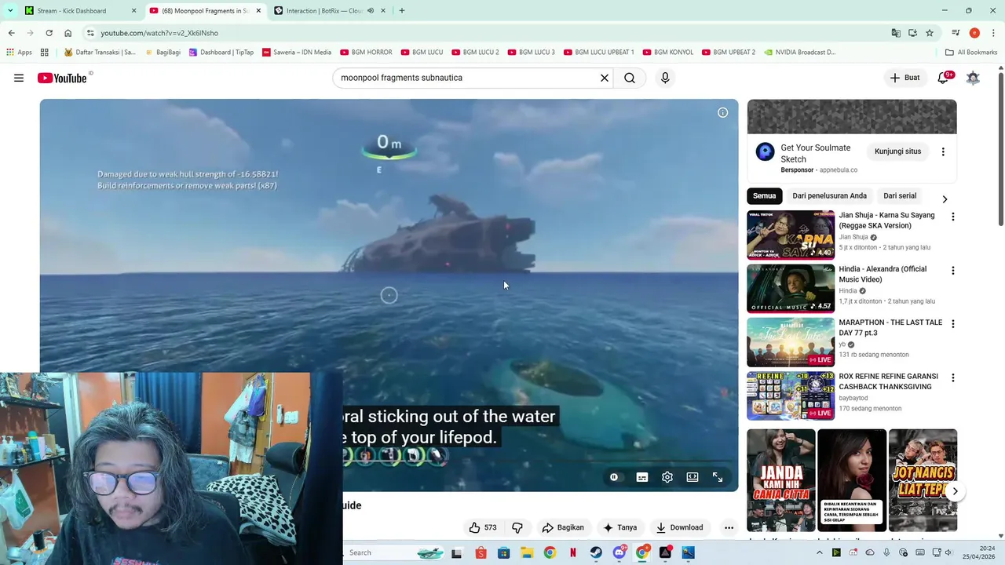The width and height of the screenshot is (1005, 565).
Task: Open video settings gear
Action: click(x=667, y=477)
